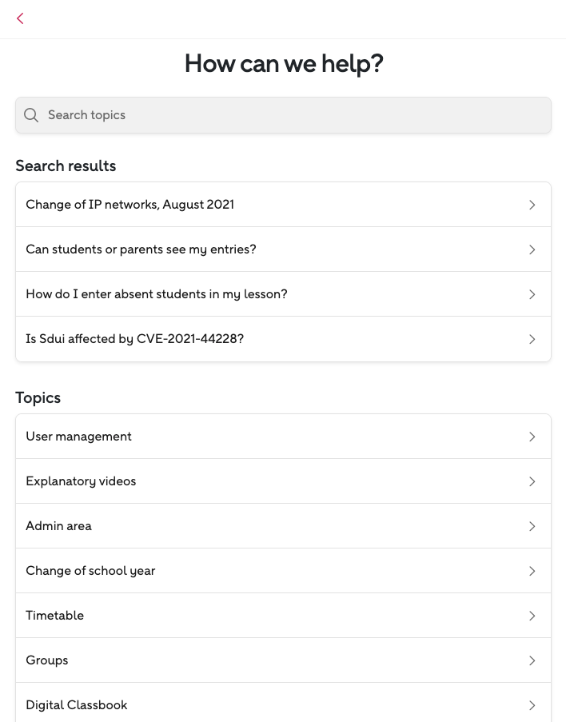The image size is (566, 722).
Task: Select the Groups topic
Action: pos(47,660)
